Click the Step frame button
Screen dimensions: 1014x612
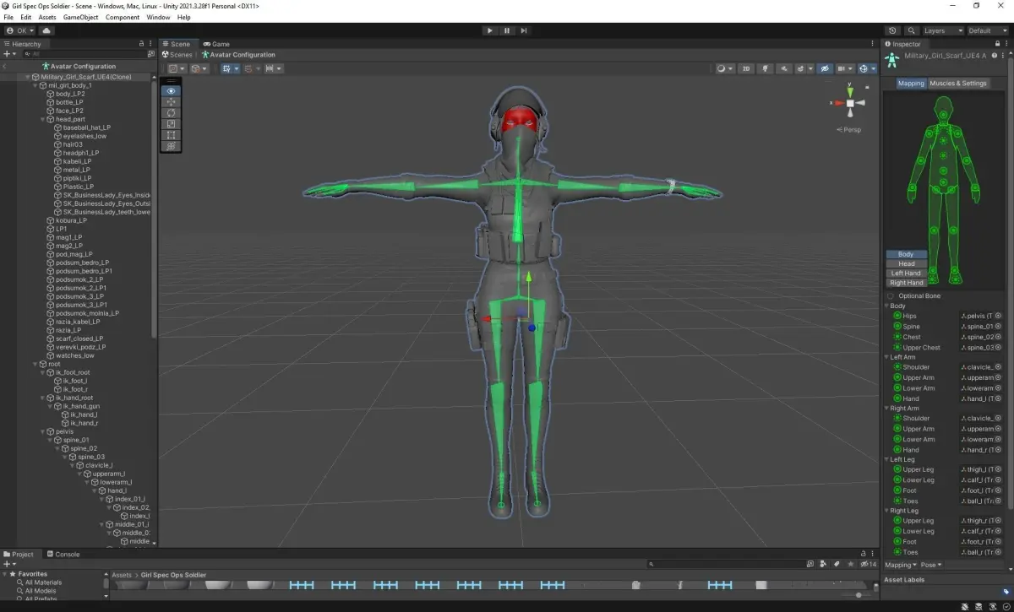coord(524,30)
